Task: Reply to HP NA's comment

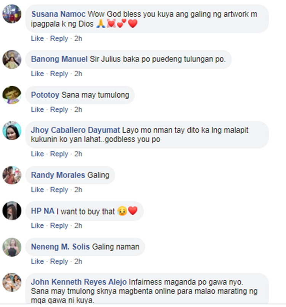Action: [59, 226]
